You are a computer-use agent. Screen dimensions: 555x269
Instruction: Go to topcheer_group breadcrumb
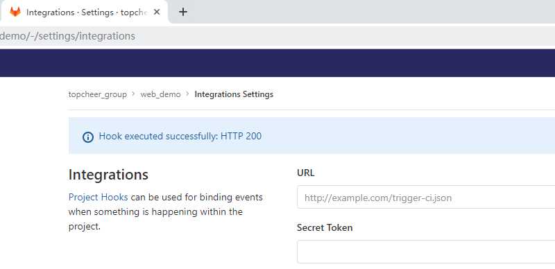coord(98,94)
